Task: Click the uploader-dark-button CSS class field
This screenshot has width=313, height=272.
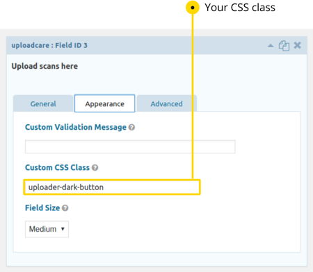Action: (112, 187)
